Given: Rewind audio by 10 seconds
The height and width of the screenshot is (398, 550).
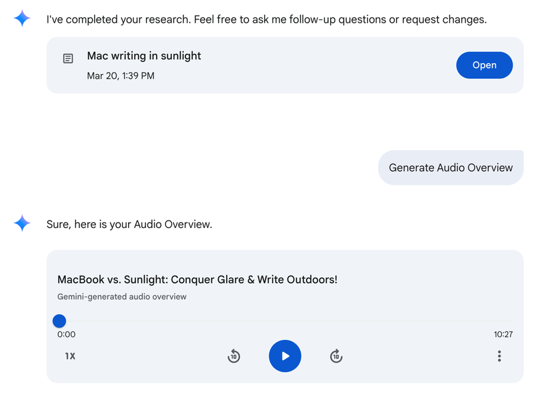Looking at the screenshot, I should [233, 356].
